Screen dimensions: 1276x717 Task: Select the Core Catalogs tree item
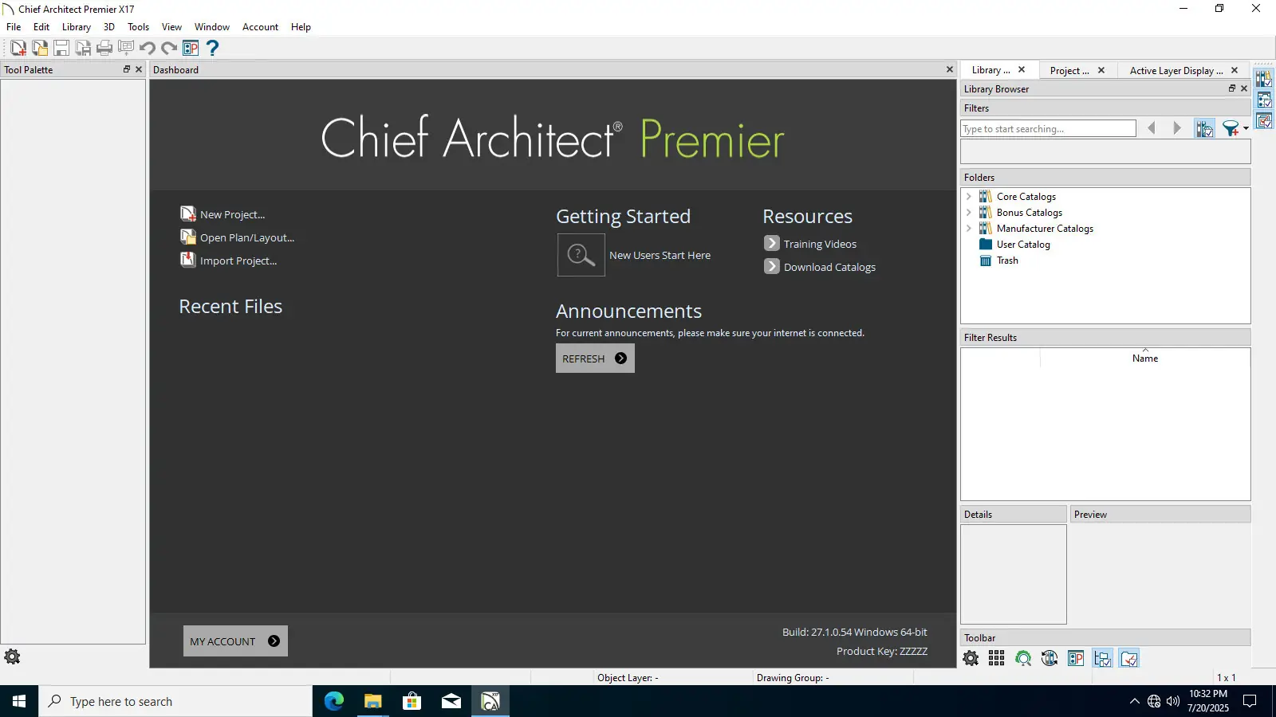click(x=1026, y=197)
